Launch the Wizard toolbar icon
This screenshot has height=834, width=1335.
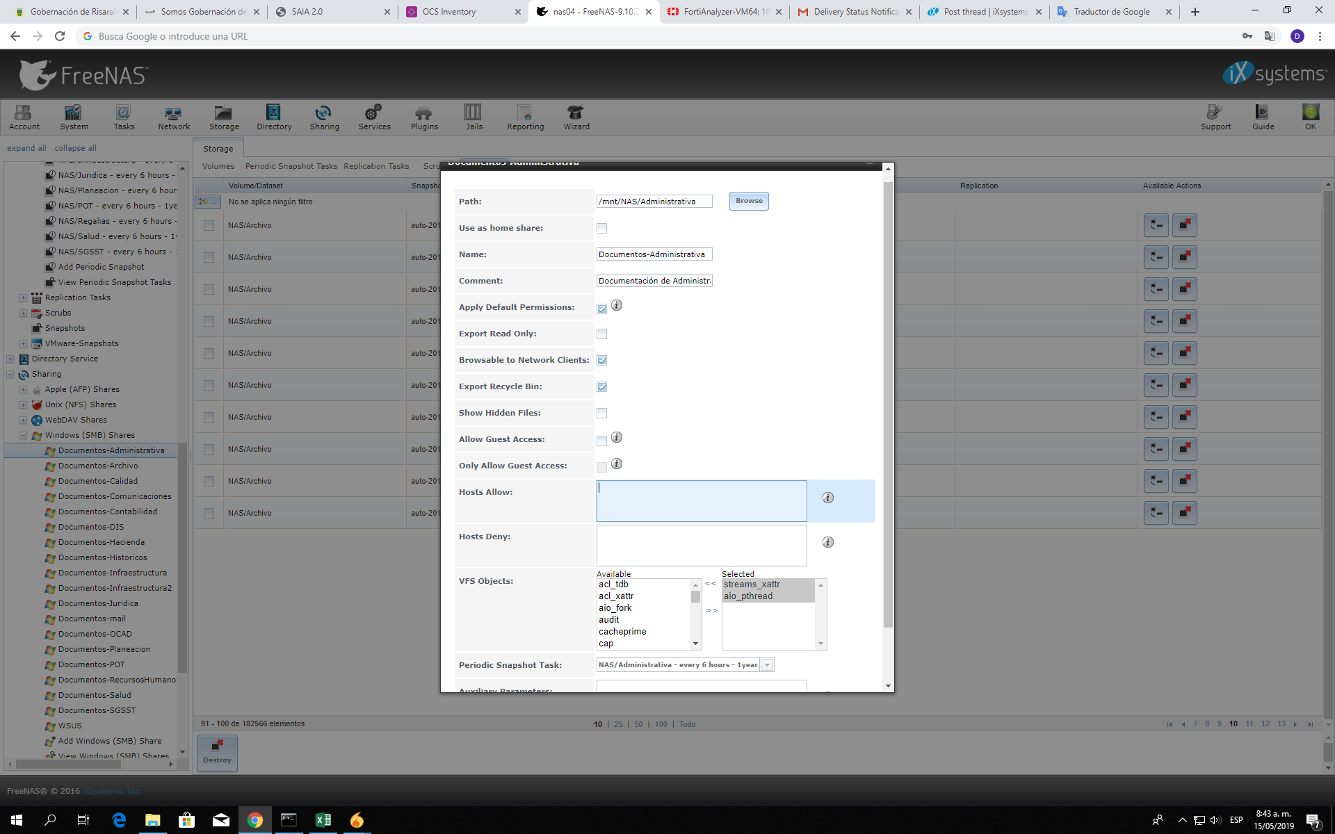click(x=576, y=117)
